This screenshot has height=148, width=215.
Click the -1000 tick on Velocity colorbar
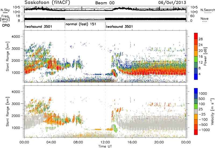tap(204, 130)
